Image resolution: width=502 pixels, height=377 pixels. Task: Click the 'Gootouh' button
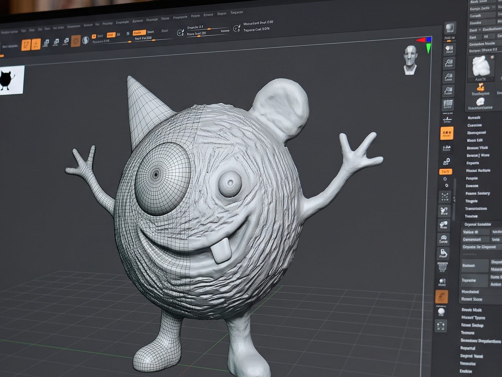[474, 265]
